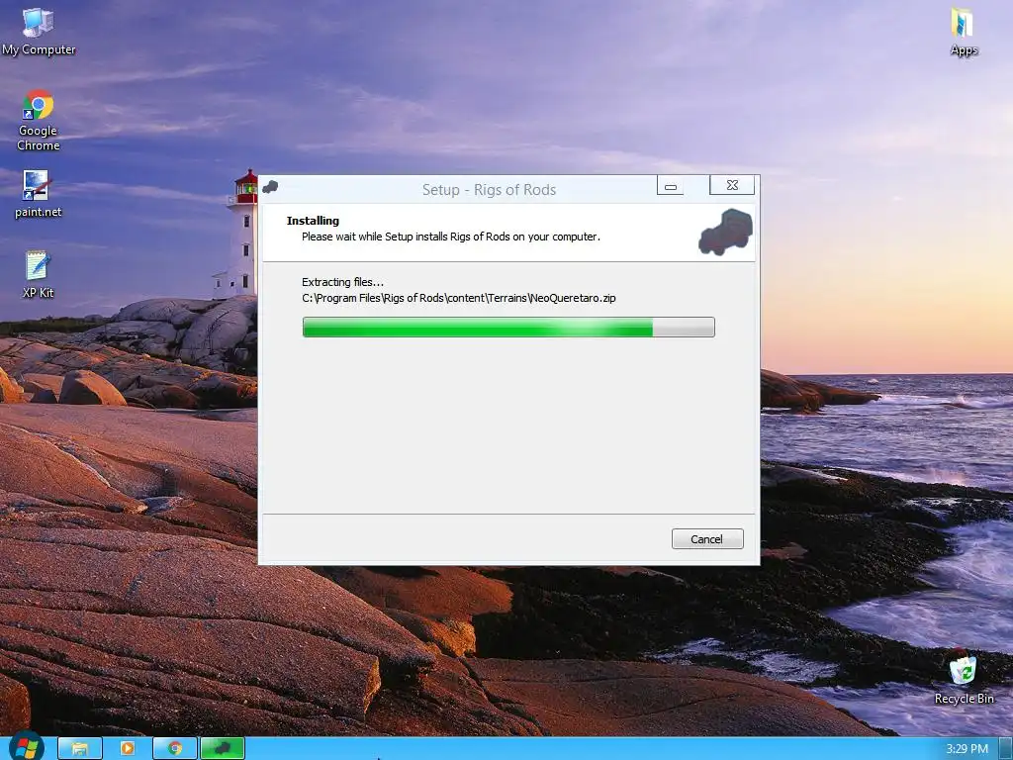Open File Explorer from the taskbar
The image size is (1013, 760).
80,748
